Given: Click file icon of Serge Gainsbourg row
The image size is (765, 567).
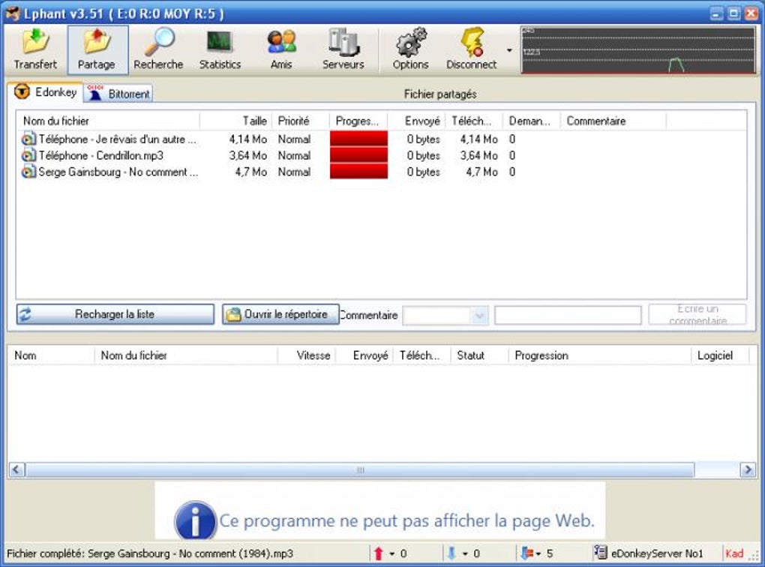Looking at the screenshot, I should tap(28, 172).
